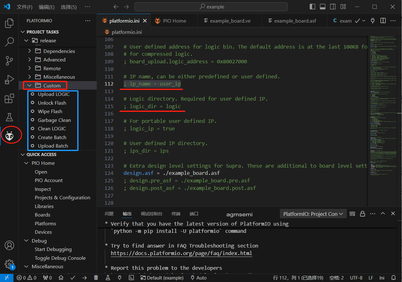The height and width of the screenshot is (282, 402).
Task: Expand the Remote folder
Action: tap(30, 68)
